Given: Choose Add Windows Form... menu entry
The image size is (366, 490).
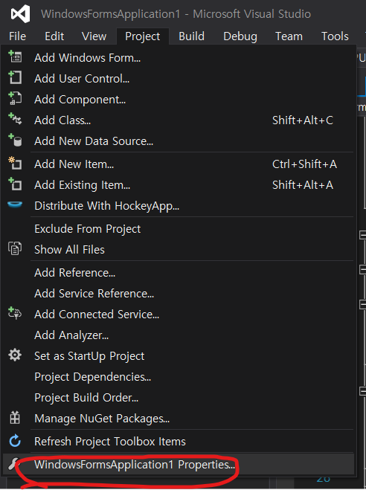Looking at the screenshot, I should point(178,57).
